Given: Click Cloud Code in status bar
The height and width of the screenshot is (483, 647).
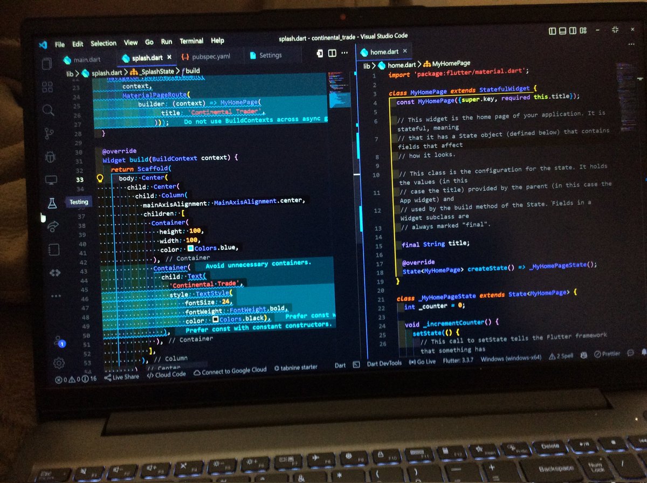Looking at the screenshot, I should click(x=166, y=374).
